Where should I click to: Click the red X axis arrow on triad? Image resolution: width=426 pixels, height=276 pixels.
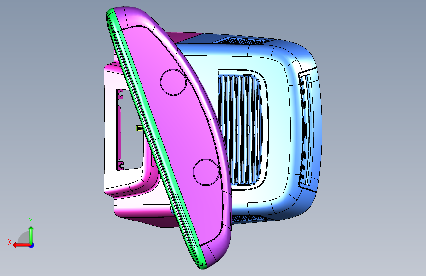[21, 245]
